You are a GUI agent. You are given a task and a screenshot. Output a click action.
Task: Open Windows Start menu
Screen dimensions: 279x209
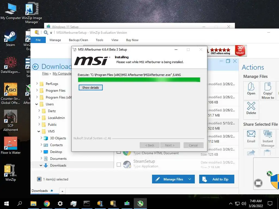(x=7, y=203)
